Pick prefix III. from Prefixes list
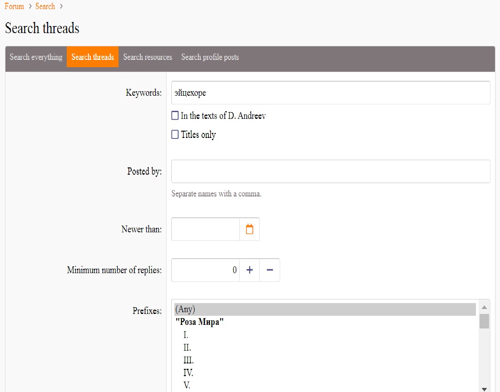 point(325,360)
